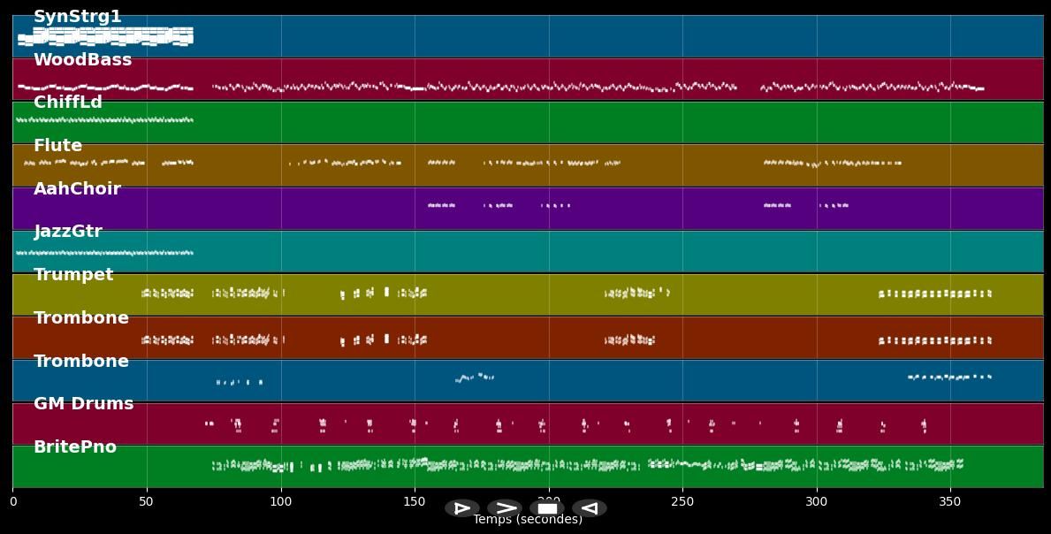Click the SynStrg1 note cluster at track start
The width and height of the screenshot is (1051, 534).
[105, 36]
